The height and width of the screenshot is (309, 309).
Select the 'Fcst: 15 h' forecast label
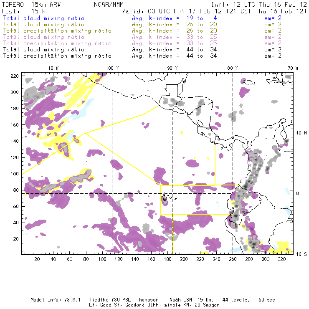[24, 11]
